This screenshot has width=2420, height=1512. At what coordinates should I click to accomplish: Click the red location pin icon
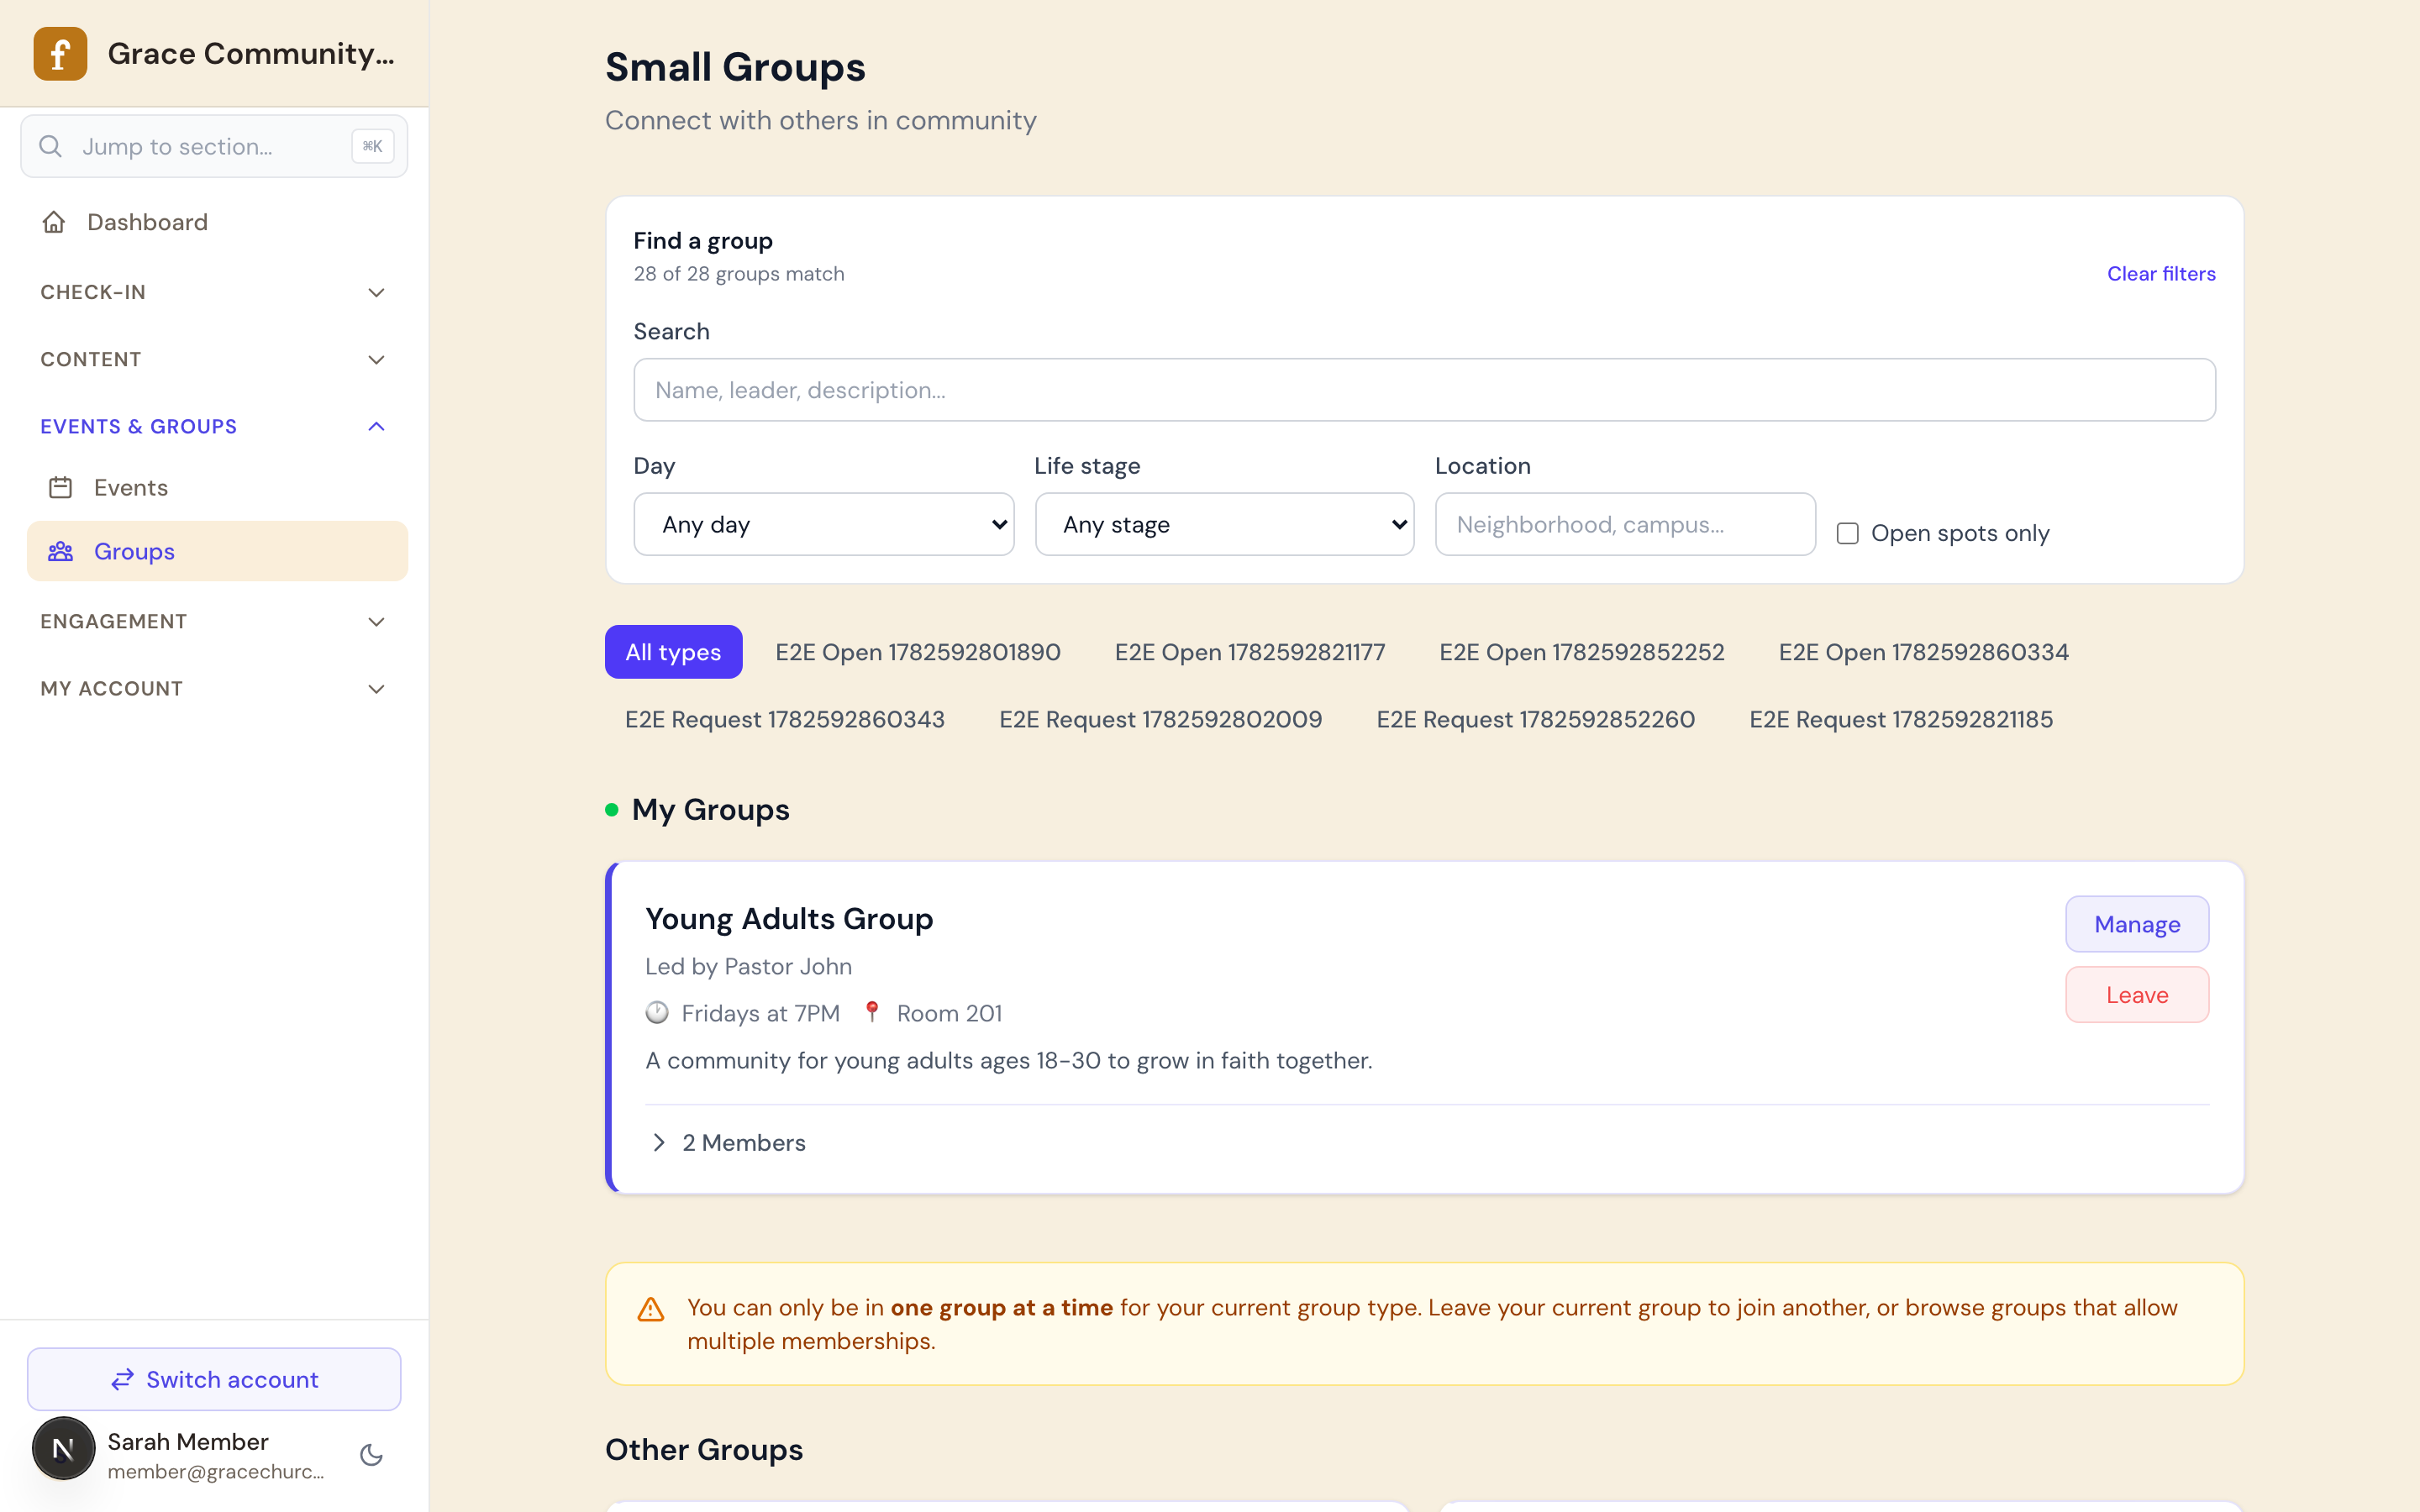tap(872, 1013)
